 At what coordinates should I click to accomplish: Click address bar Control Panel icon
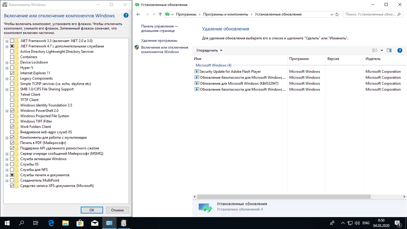click(167, 14)
